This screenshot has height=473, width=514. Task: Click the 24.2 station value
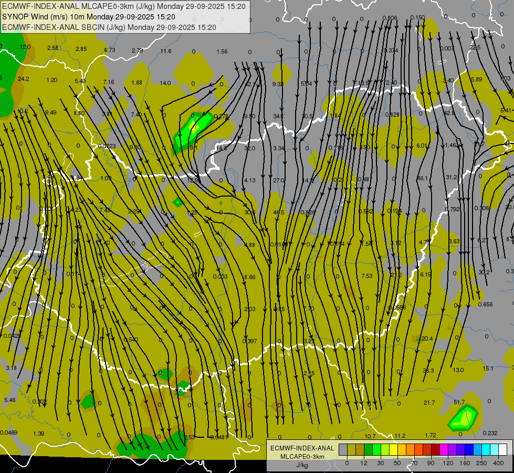tap(24, 79)
